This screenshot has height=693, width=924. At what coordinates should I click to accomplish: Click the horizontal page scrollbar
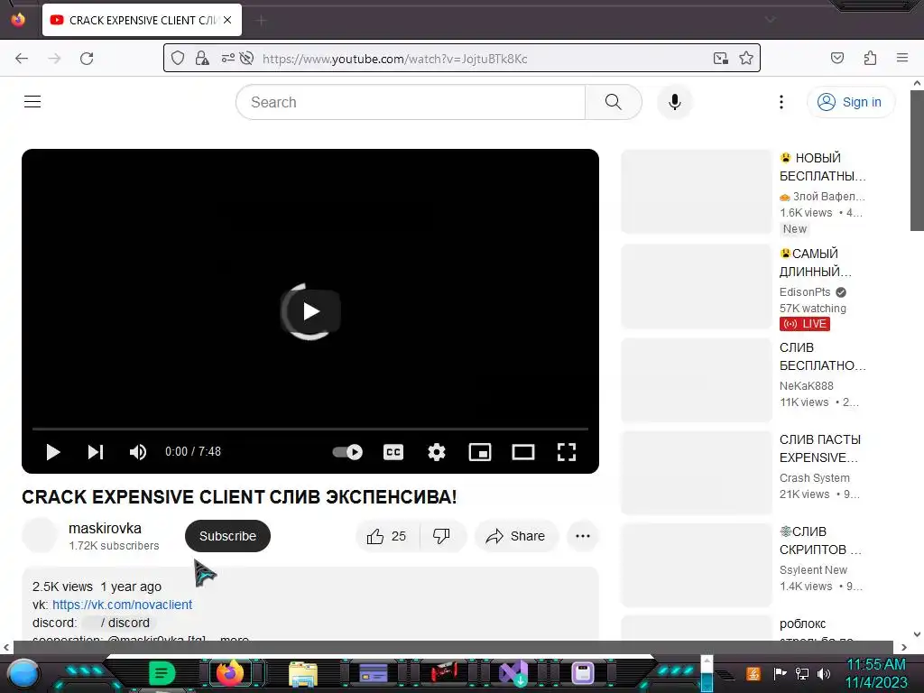[453, 648]
